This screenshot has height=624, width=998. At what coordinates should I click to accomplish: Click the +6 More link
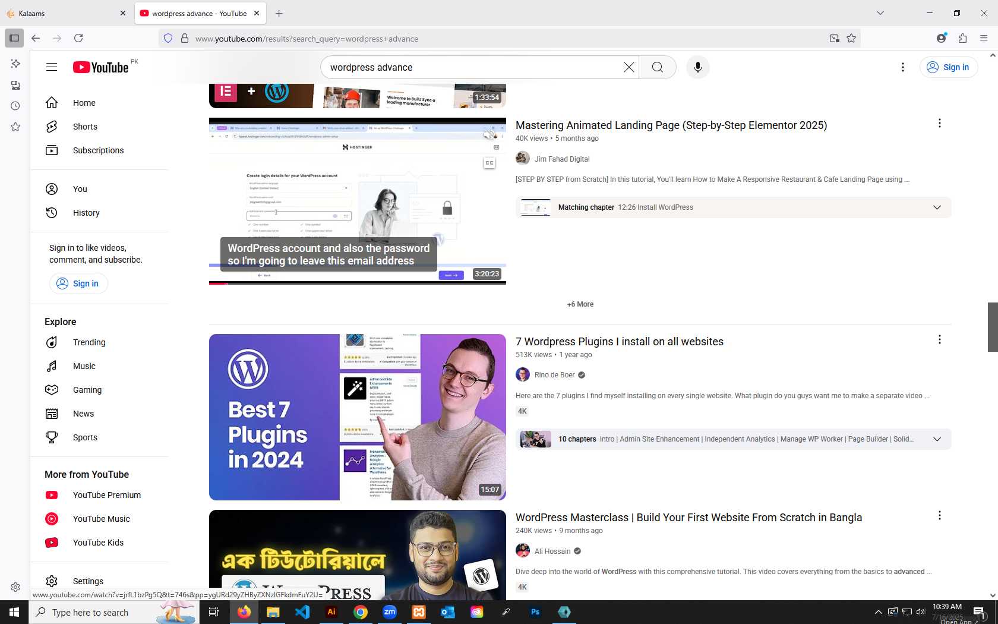pos(580,304)
